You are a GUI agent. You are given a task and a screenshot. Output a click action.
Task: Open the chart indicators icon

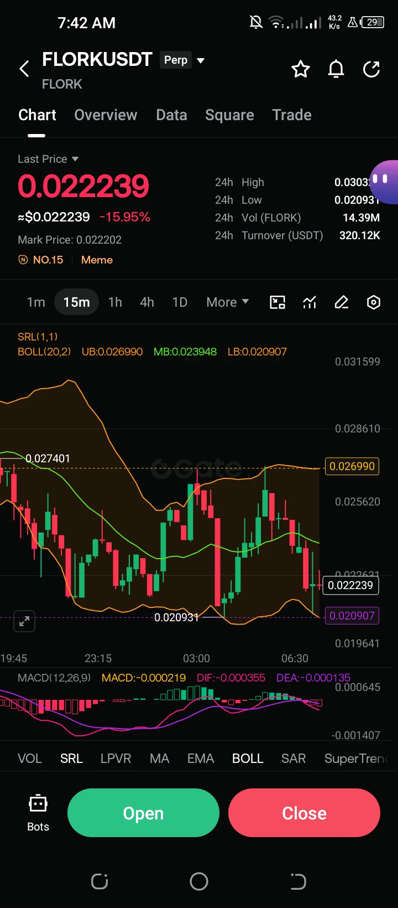pyautogui.click(x=310, y=302)
